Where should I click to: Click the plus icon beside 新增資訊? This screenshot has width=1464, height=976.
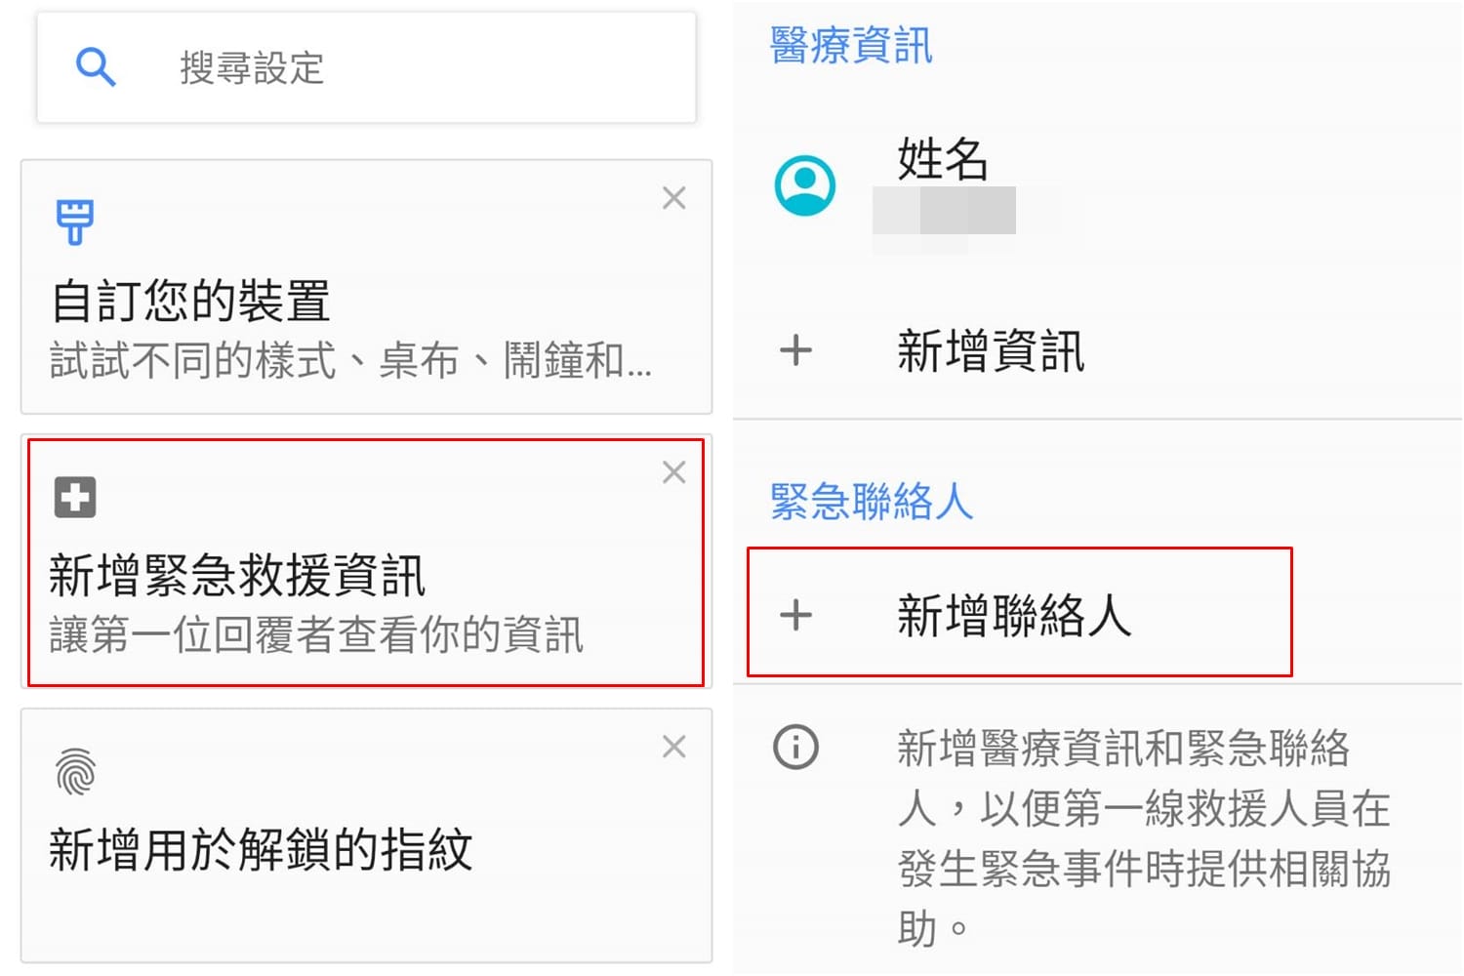click(x=795, y=350)
